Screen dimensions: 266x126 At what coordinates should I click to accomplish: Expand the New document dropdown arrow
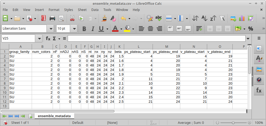click(11, 18)
